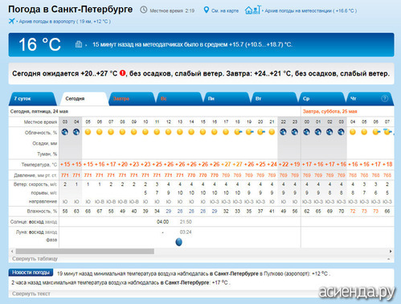Click the horizontal scrollbar thumb

(x=85, y=251)
